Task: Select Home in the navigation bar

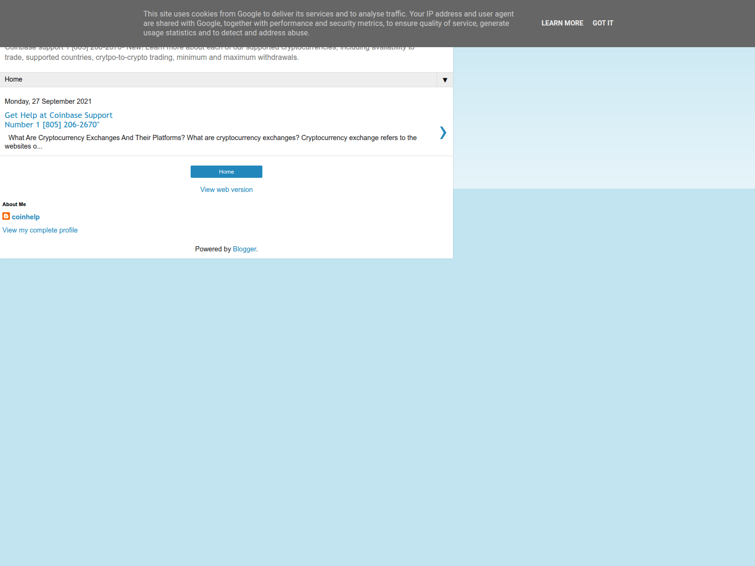Action: click(x=14, y=79)
